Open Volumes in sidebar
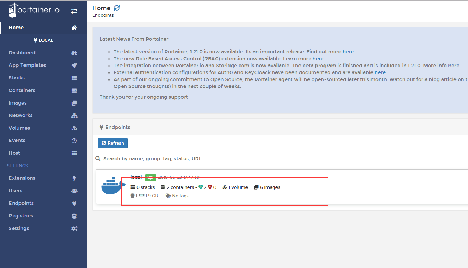Screen dimensions: 468x268 44,128
